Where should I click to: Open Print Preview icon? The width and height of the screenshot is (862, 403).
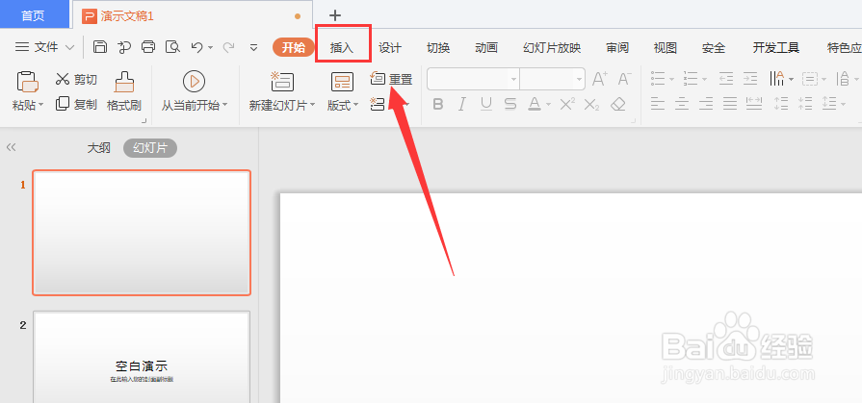tap(172, 47)
